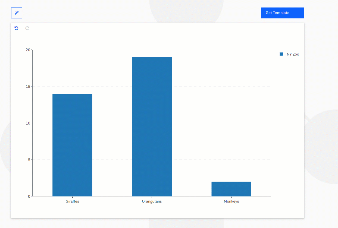338x228 pixels.
Task: Undo the last chart change
Action: point(17,28)
